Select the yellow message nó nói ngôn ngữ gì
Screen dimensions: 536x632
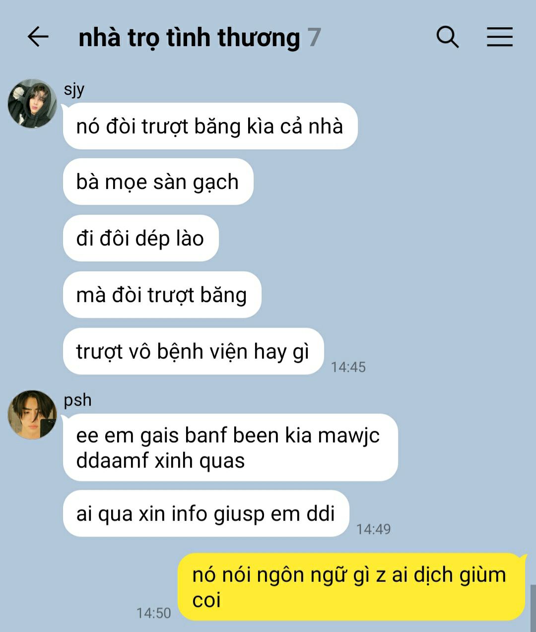[351, 587]
